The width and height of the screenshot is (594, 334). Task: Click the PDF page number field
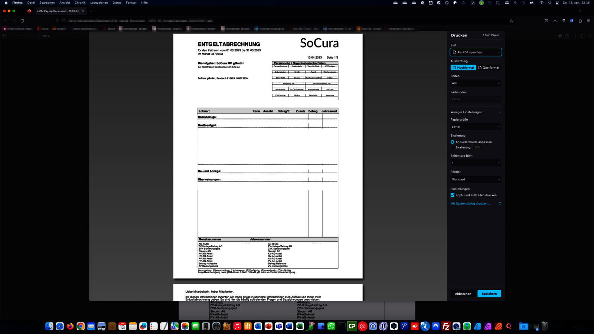[x=35, y=36]
